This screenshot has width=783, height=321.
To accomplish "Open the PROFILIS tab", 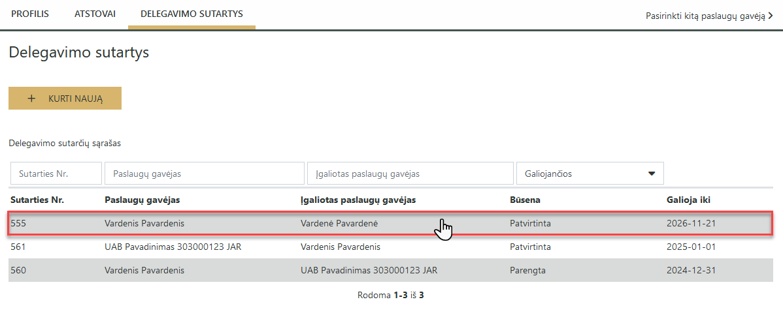I will pos(30,14).
